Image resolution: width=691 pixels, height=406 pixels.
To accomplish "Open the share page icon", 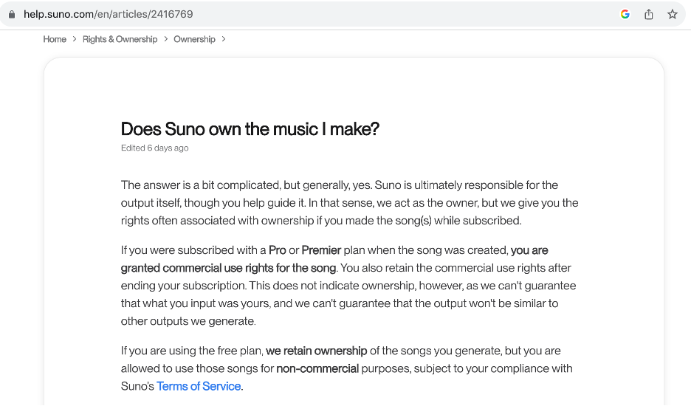I will pos(649,14).
